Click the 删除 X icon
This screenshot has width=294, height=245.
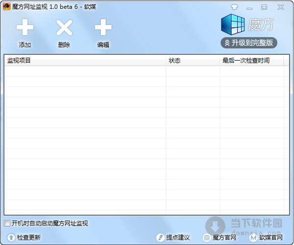(64, 27)
